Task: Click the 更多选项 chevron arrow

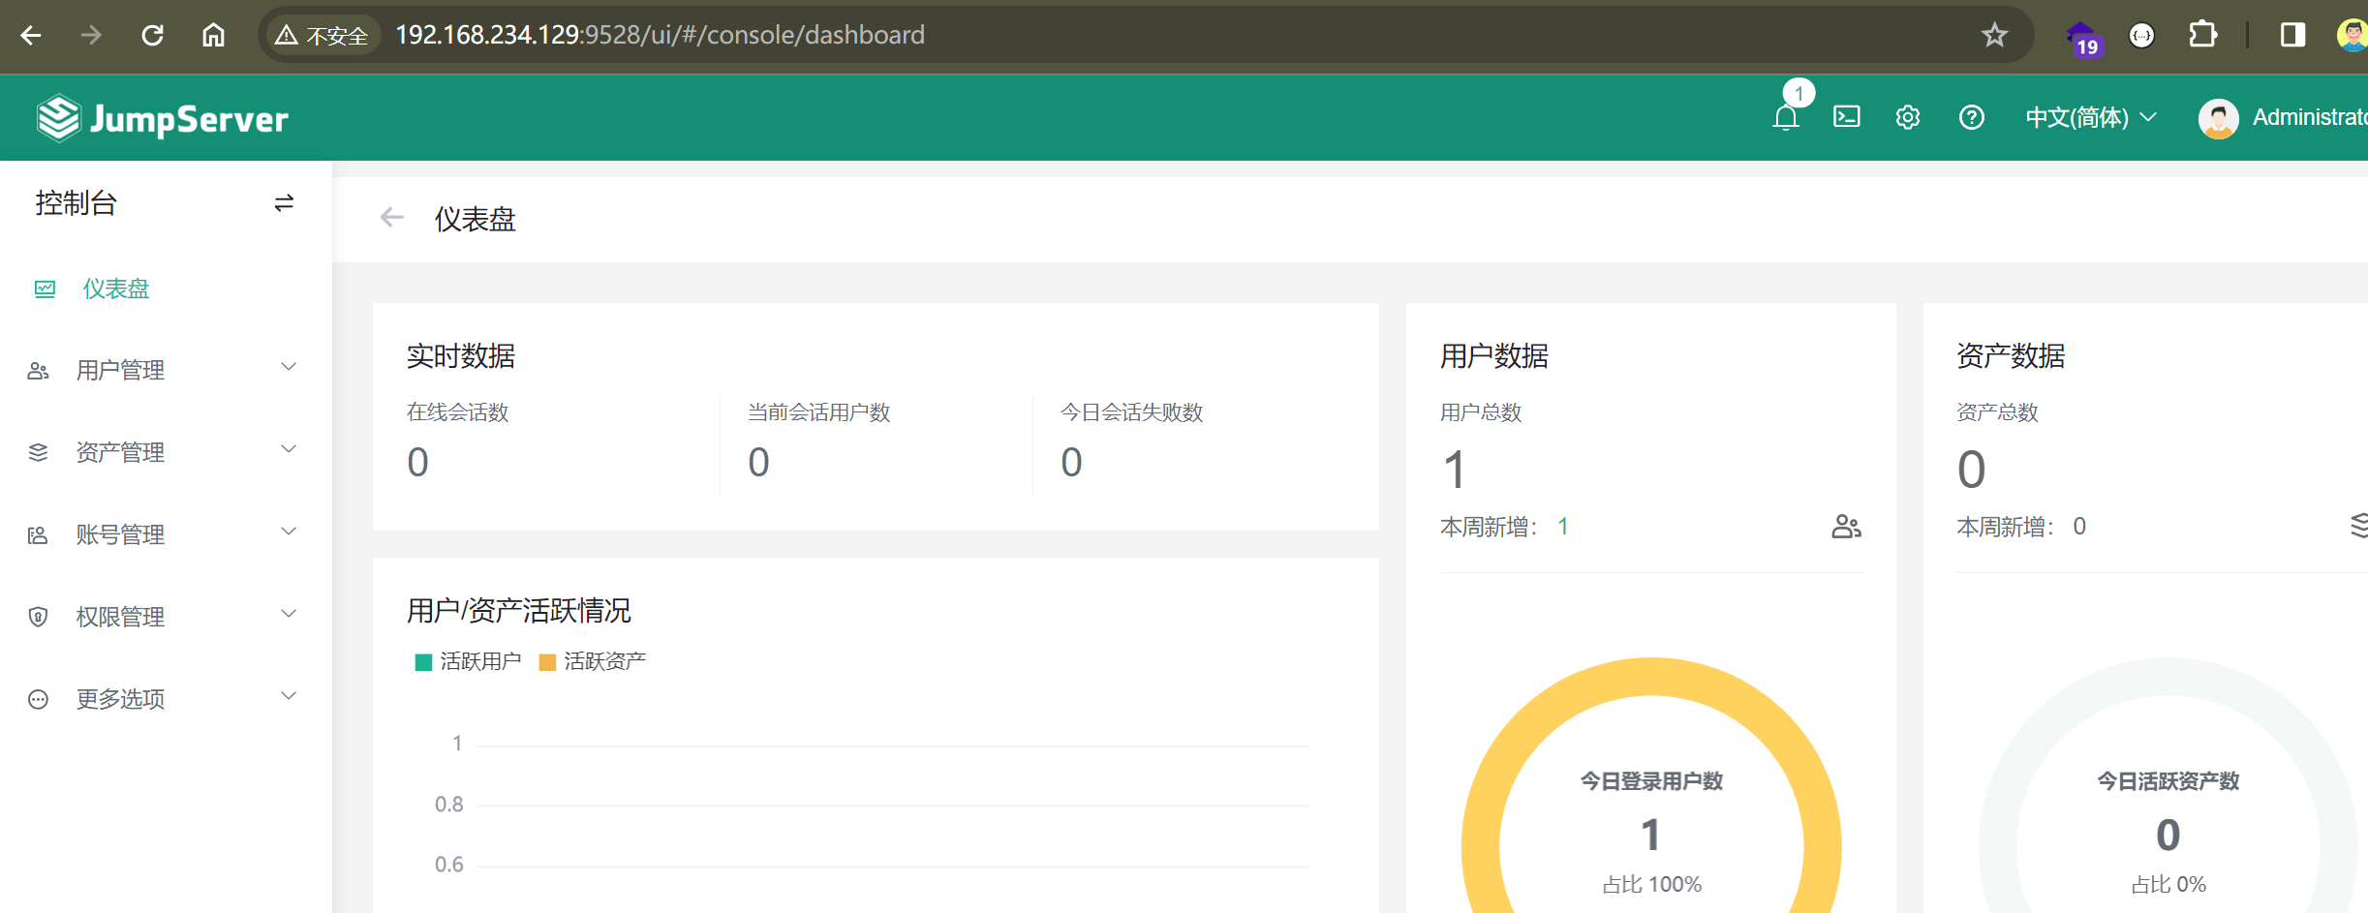Action: click(x=289, y=696)
